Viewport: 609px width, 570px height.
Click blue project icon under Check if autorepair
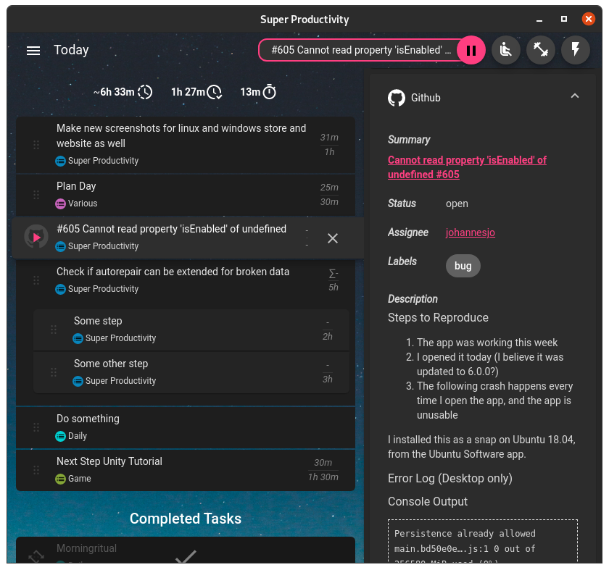[60, 289]
